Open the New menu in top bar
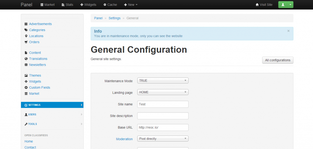Image resolution: width=313 pixels, height=149 pixels. [x=131, y=5]
